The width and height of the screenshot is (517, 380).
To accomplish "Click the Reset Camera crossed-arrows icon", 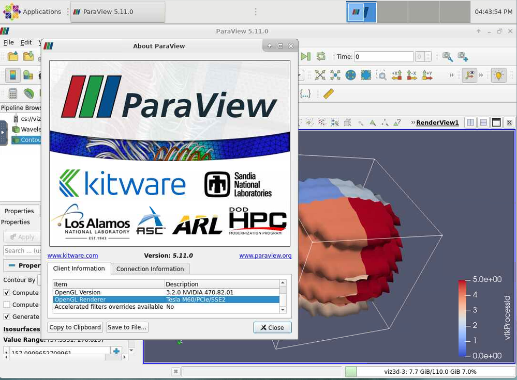I will coord(320,75).
